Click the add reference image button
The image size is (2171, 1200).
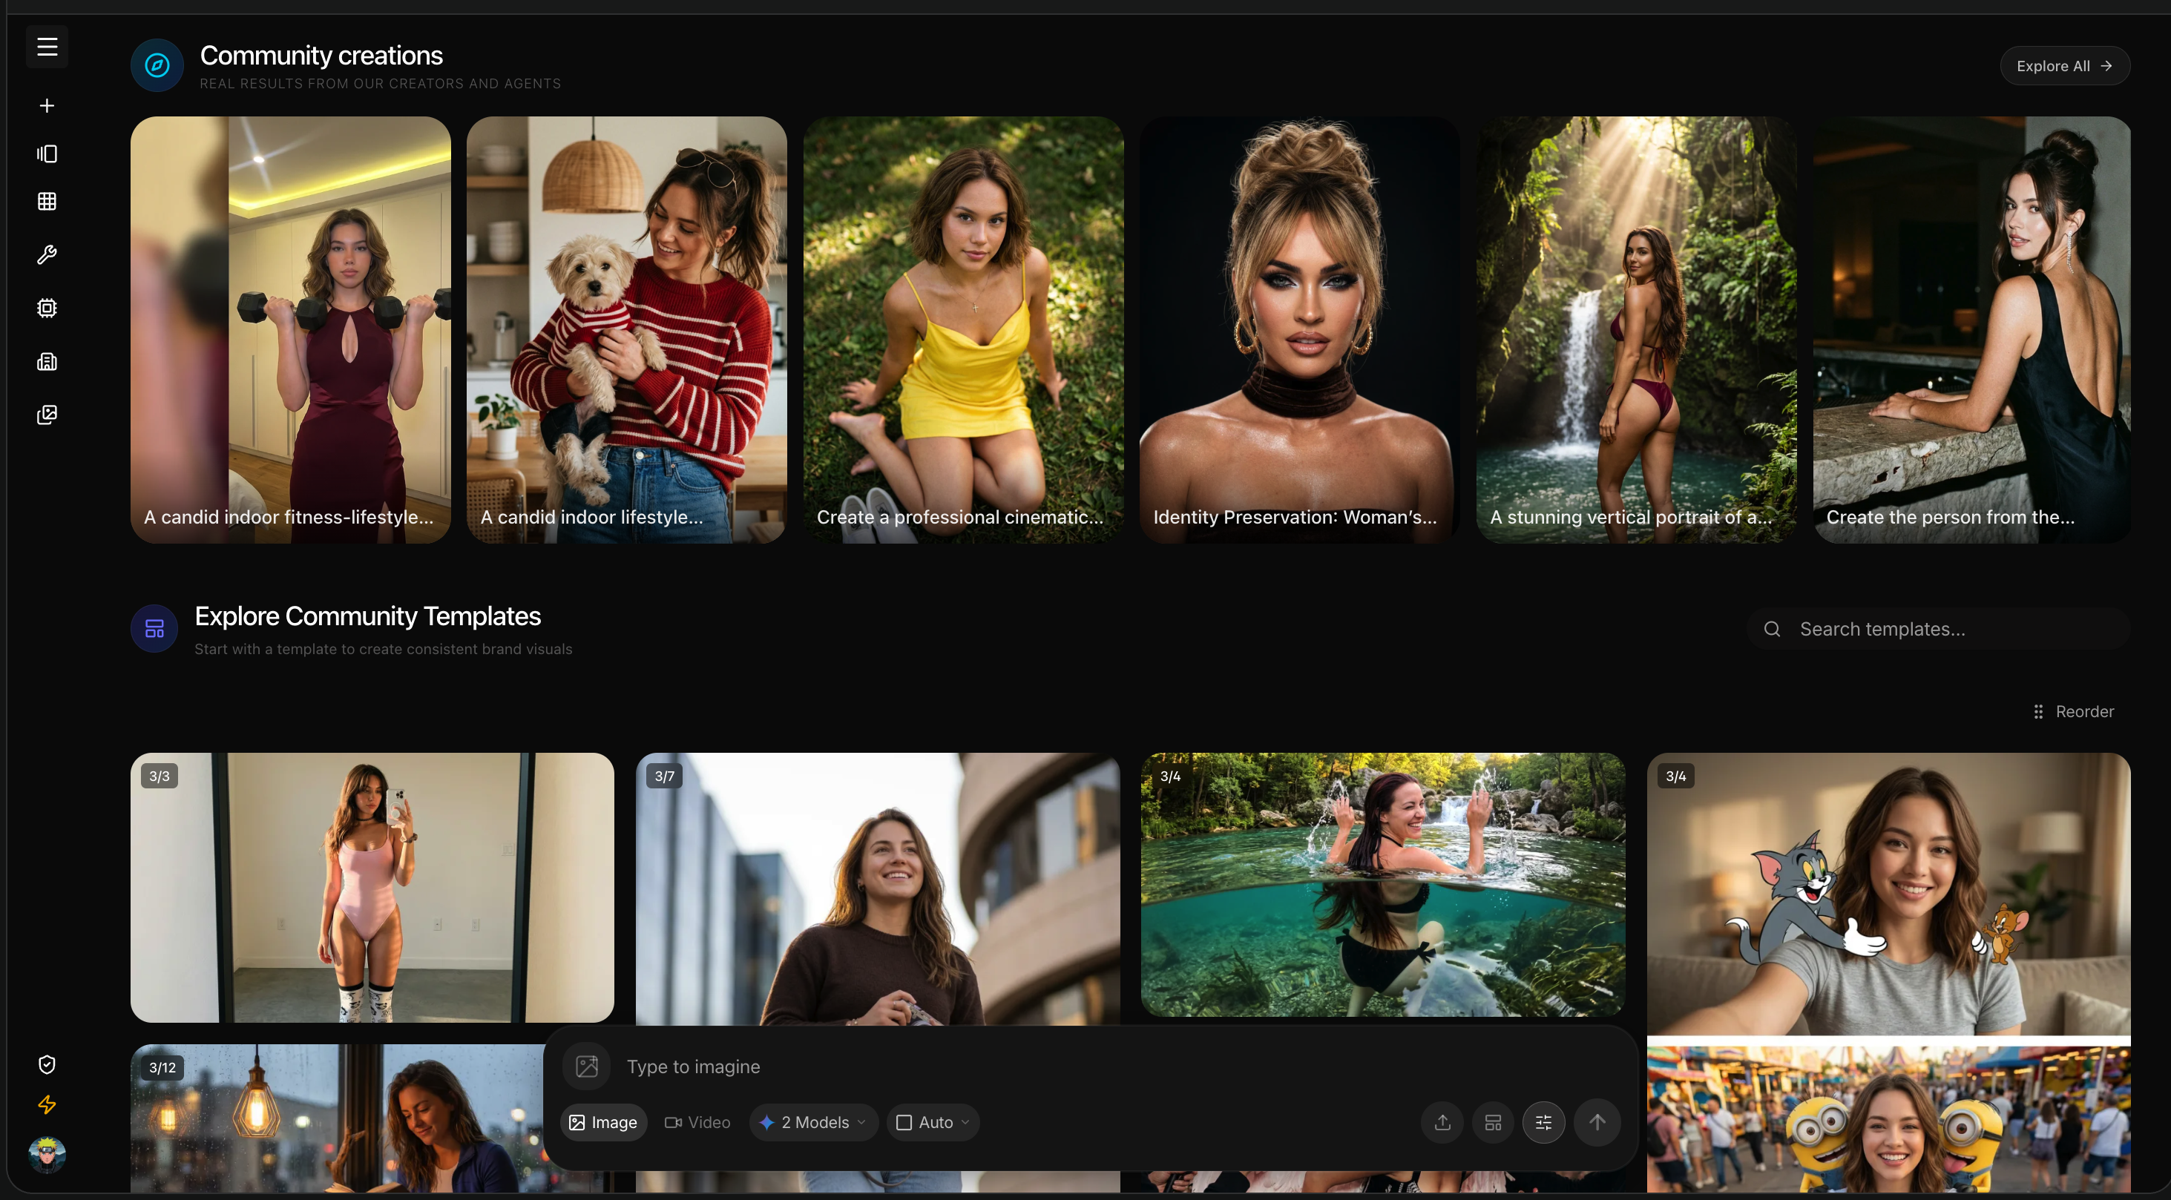pos(587,1067)
